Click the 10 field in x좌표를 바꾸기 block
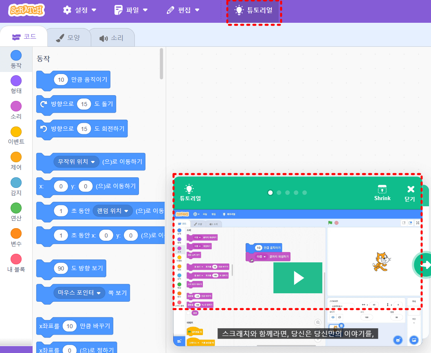 click(70, 326)
